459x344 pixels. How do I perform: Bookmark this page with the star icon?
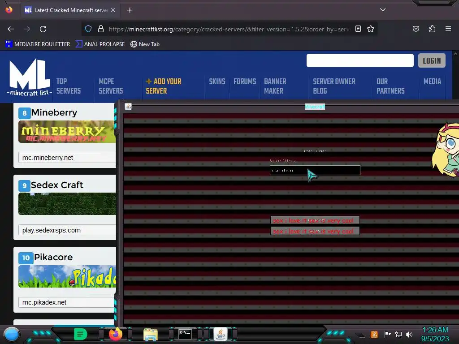[371, 29]
